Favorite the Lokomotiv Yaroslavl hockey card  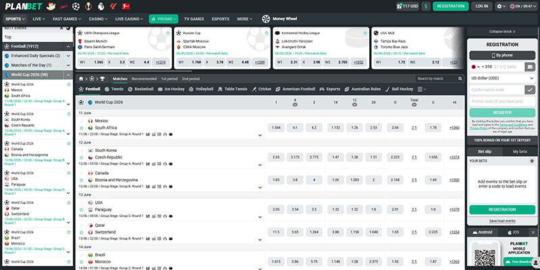365,33
